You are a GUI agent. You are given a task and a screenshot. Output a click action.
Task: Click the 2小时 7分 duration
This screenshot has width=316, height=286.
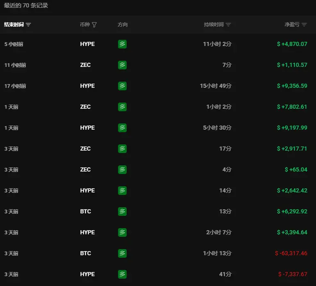point(219,232)
